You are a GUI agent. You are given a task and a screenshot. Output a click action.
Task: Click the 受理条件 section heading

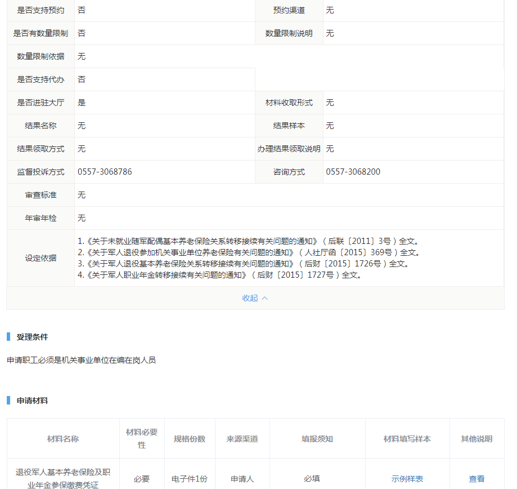coord(32,337)
